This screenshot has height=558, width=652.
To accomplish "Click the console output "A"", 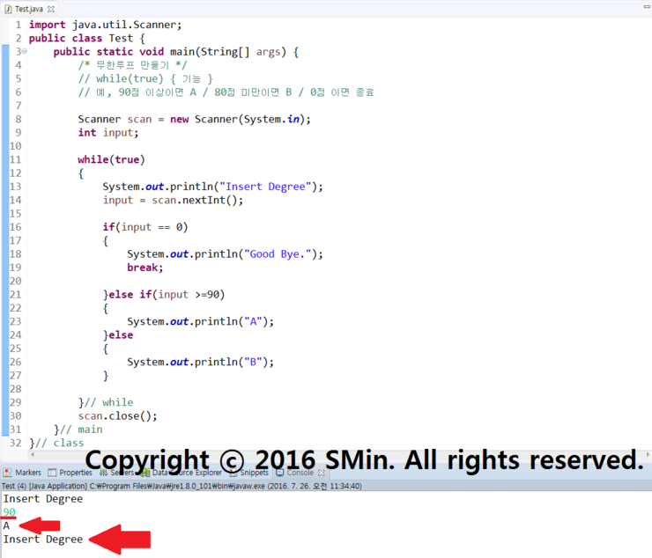I will (6, 525).
